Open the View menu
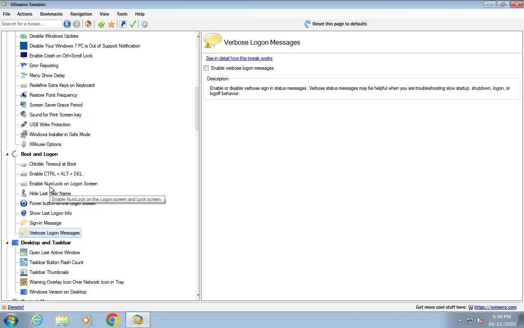 104,14
